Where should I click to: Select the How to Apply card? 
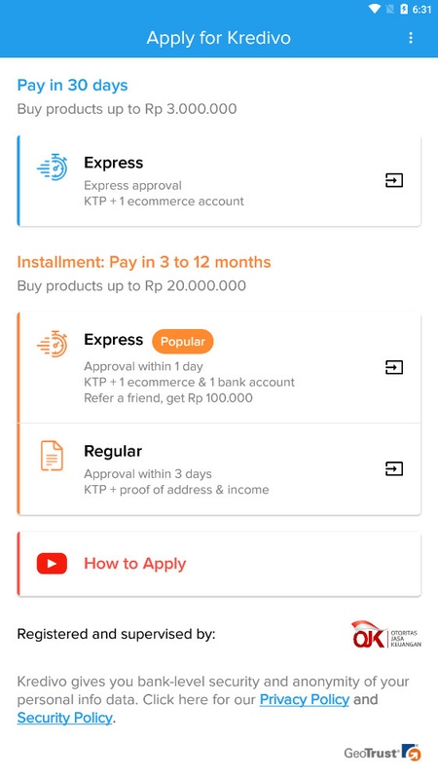point(219,564)
